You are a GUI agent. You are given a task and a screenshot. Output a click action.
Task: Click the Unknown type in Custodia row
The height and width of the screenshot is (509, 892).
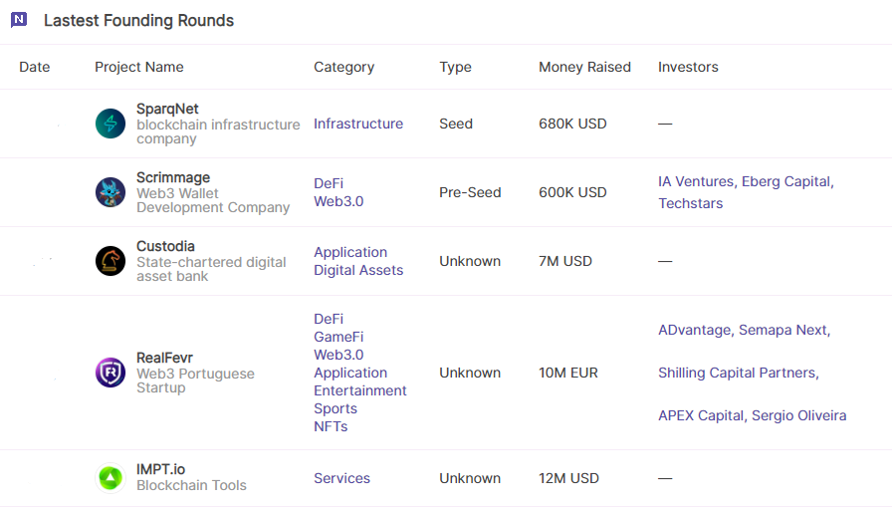pos(470,261)
